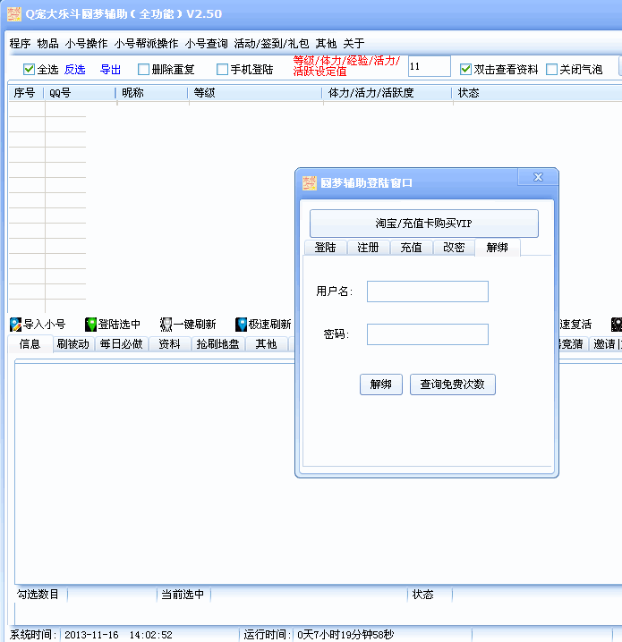Close the 圆梦辅助登陆窗口 dialog

(x=538, y=177)
